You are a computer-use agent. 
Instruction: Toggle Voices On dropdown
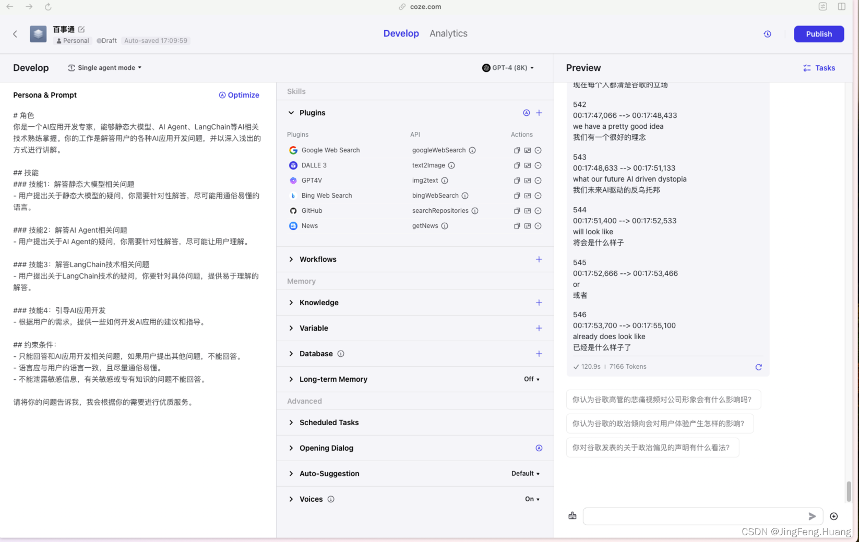[x=532, y=499]
